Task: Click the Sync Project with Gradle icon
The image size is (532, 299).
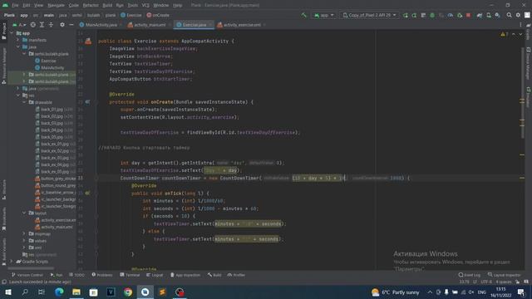Action: pyautogui.click(x=480, y=15)
